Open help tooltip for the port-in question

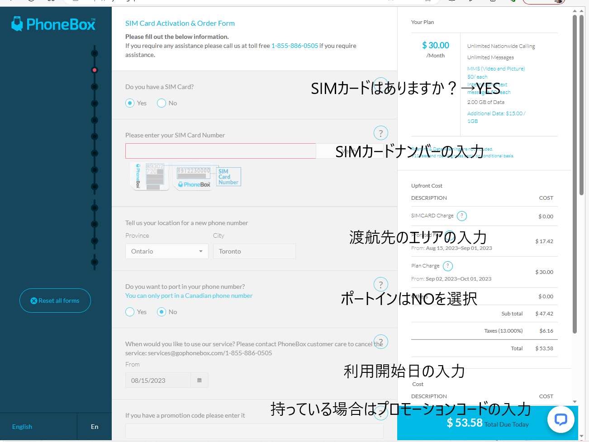[380, 284]
